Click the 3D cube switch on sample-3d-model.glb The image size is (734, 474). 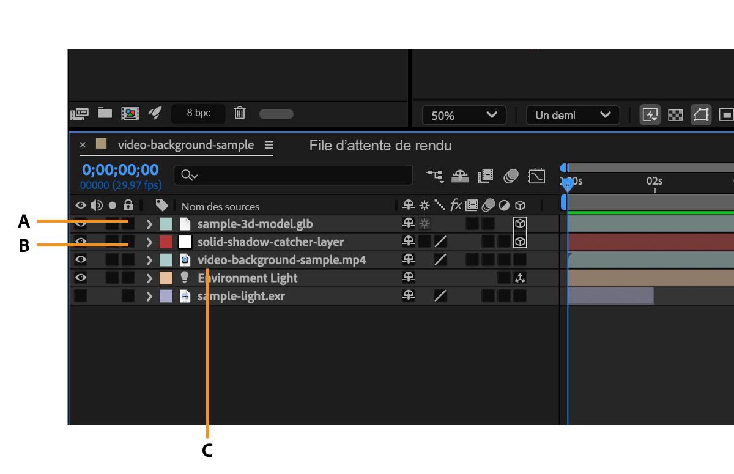(x=519, y=223)
